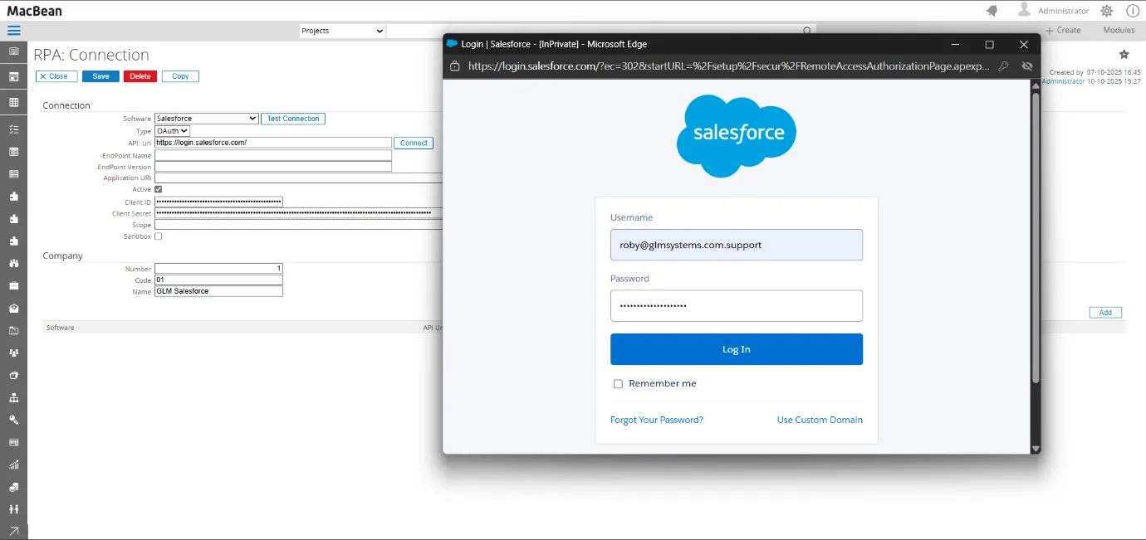1146x540 pixels.
Task: Click the lock icon beside the Salesforce URL
Action: [x=454, y=66]
